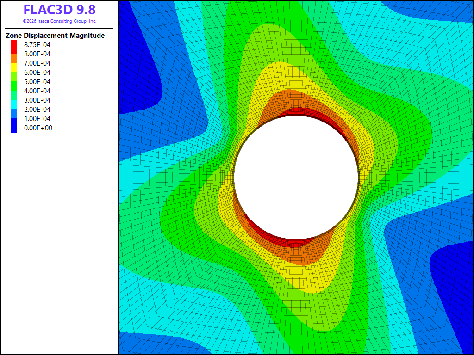Pick the yellow 7.00E-04 legend swatch
This screenshot has height=355, width=474.
(14, 67)
